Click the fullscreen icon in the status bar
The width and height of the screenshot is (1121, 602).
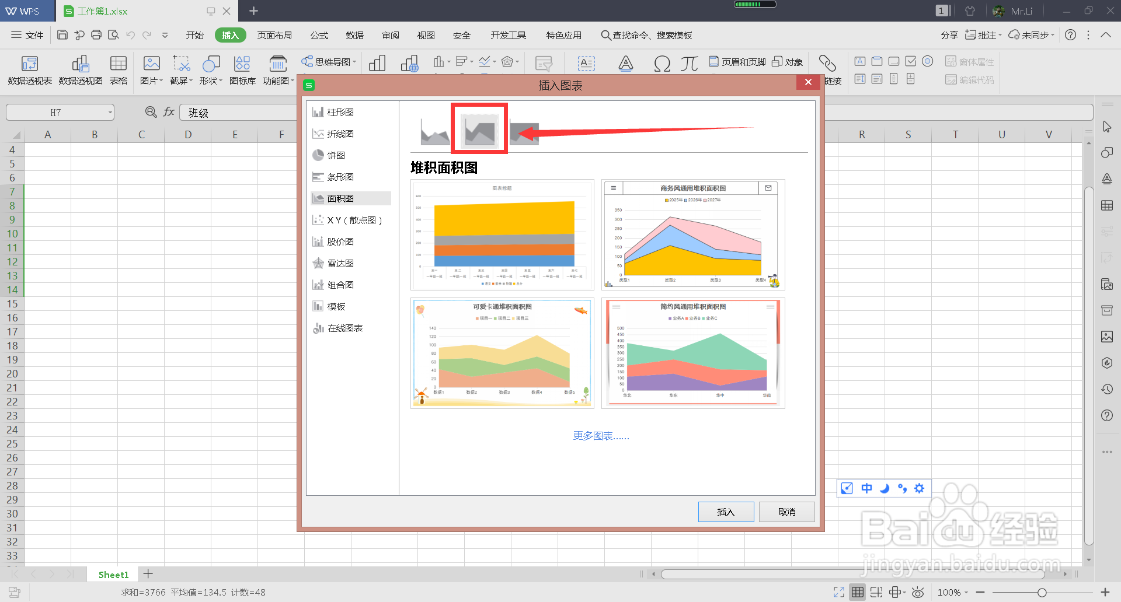tap(839, 592)
